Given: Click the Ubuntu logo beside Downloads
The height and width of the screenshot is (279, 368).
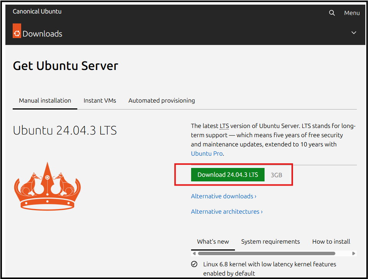Looking at the screenshot, I should pos(17,31).
